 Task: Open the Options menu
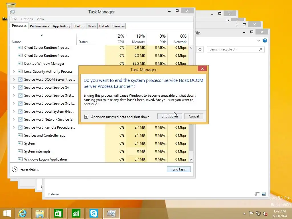(27, 19)
